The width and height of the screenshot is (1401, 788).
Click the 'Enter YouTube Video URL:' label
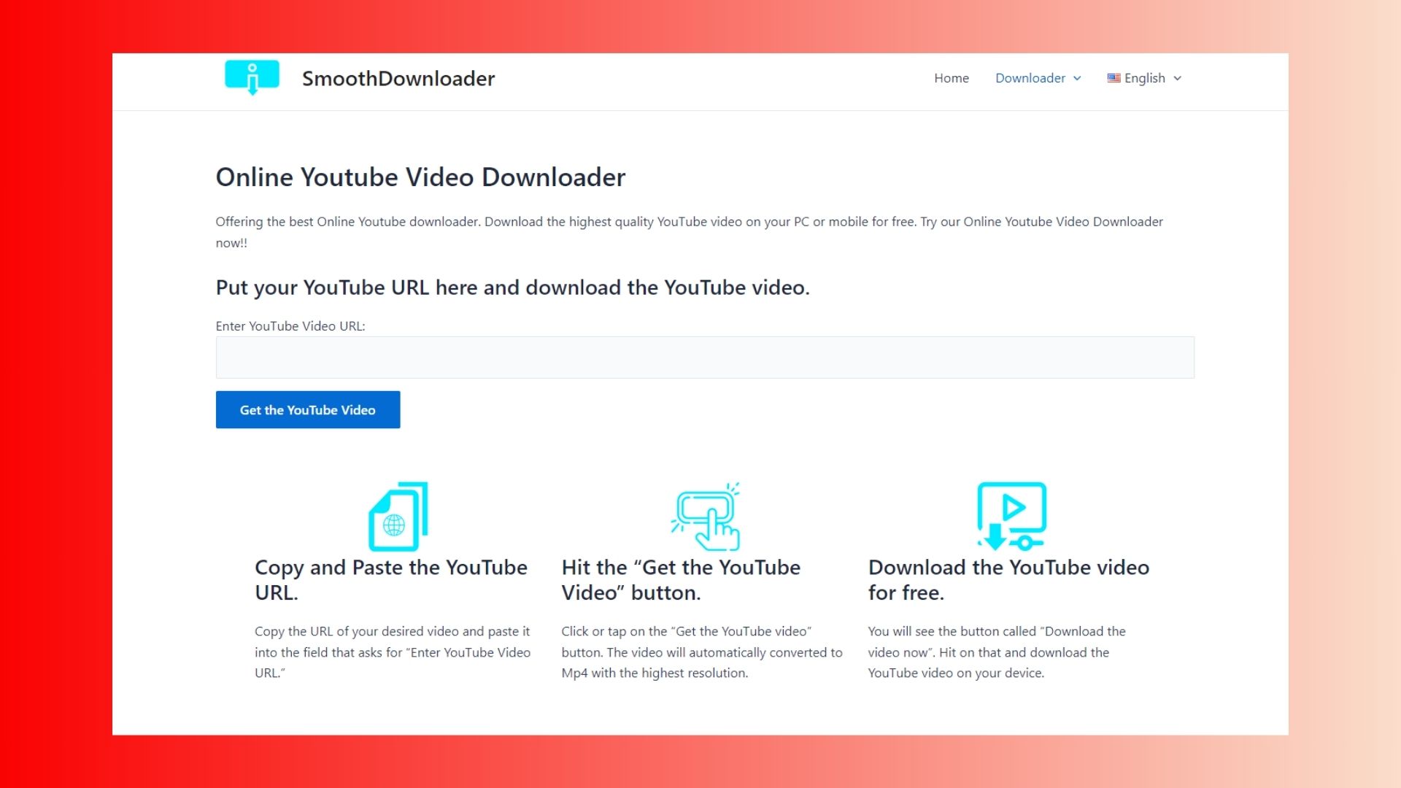[290, 326]
